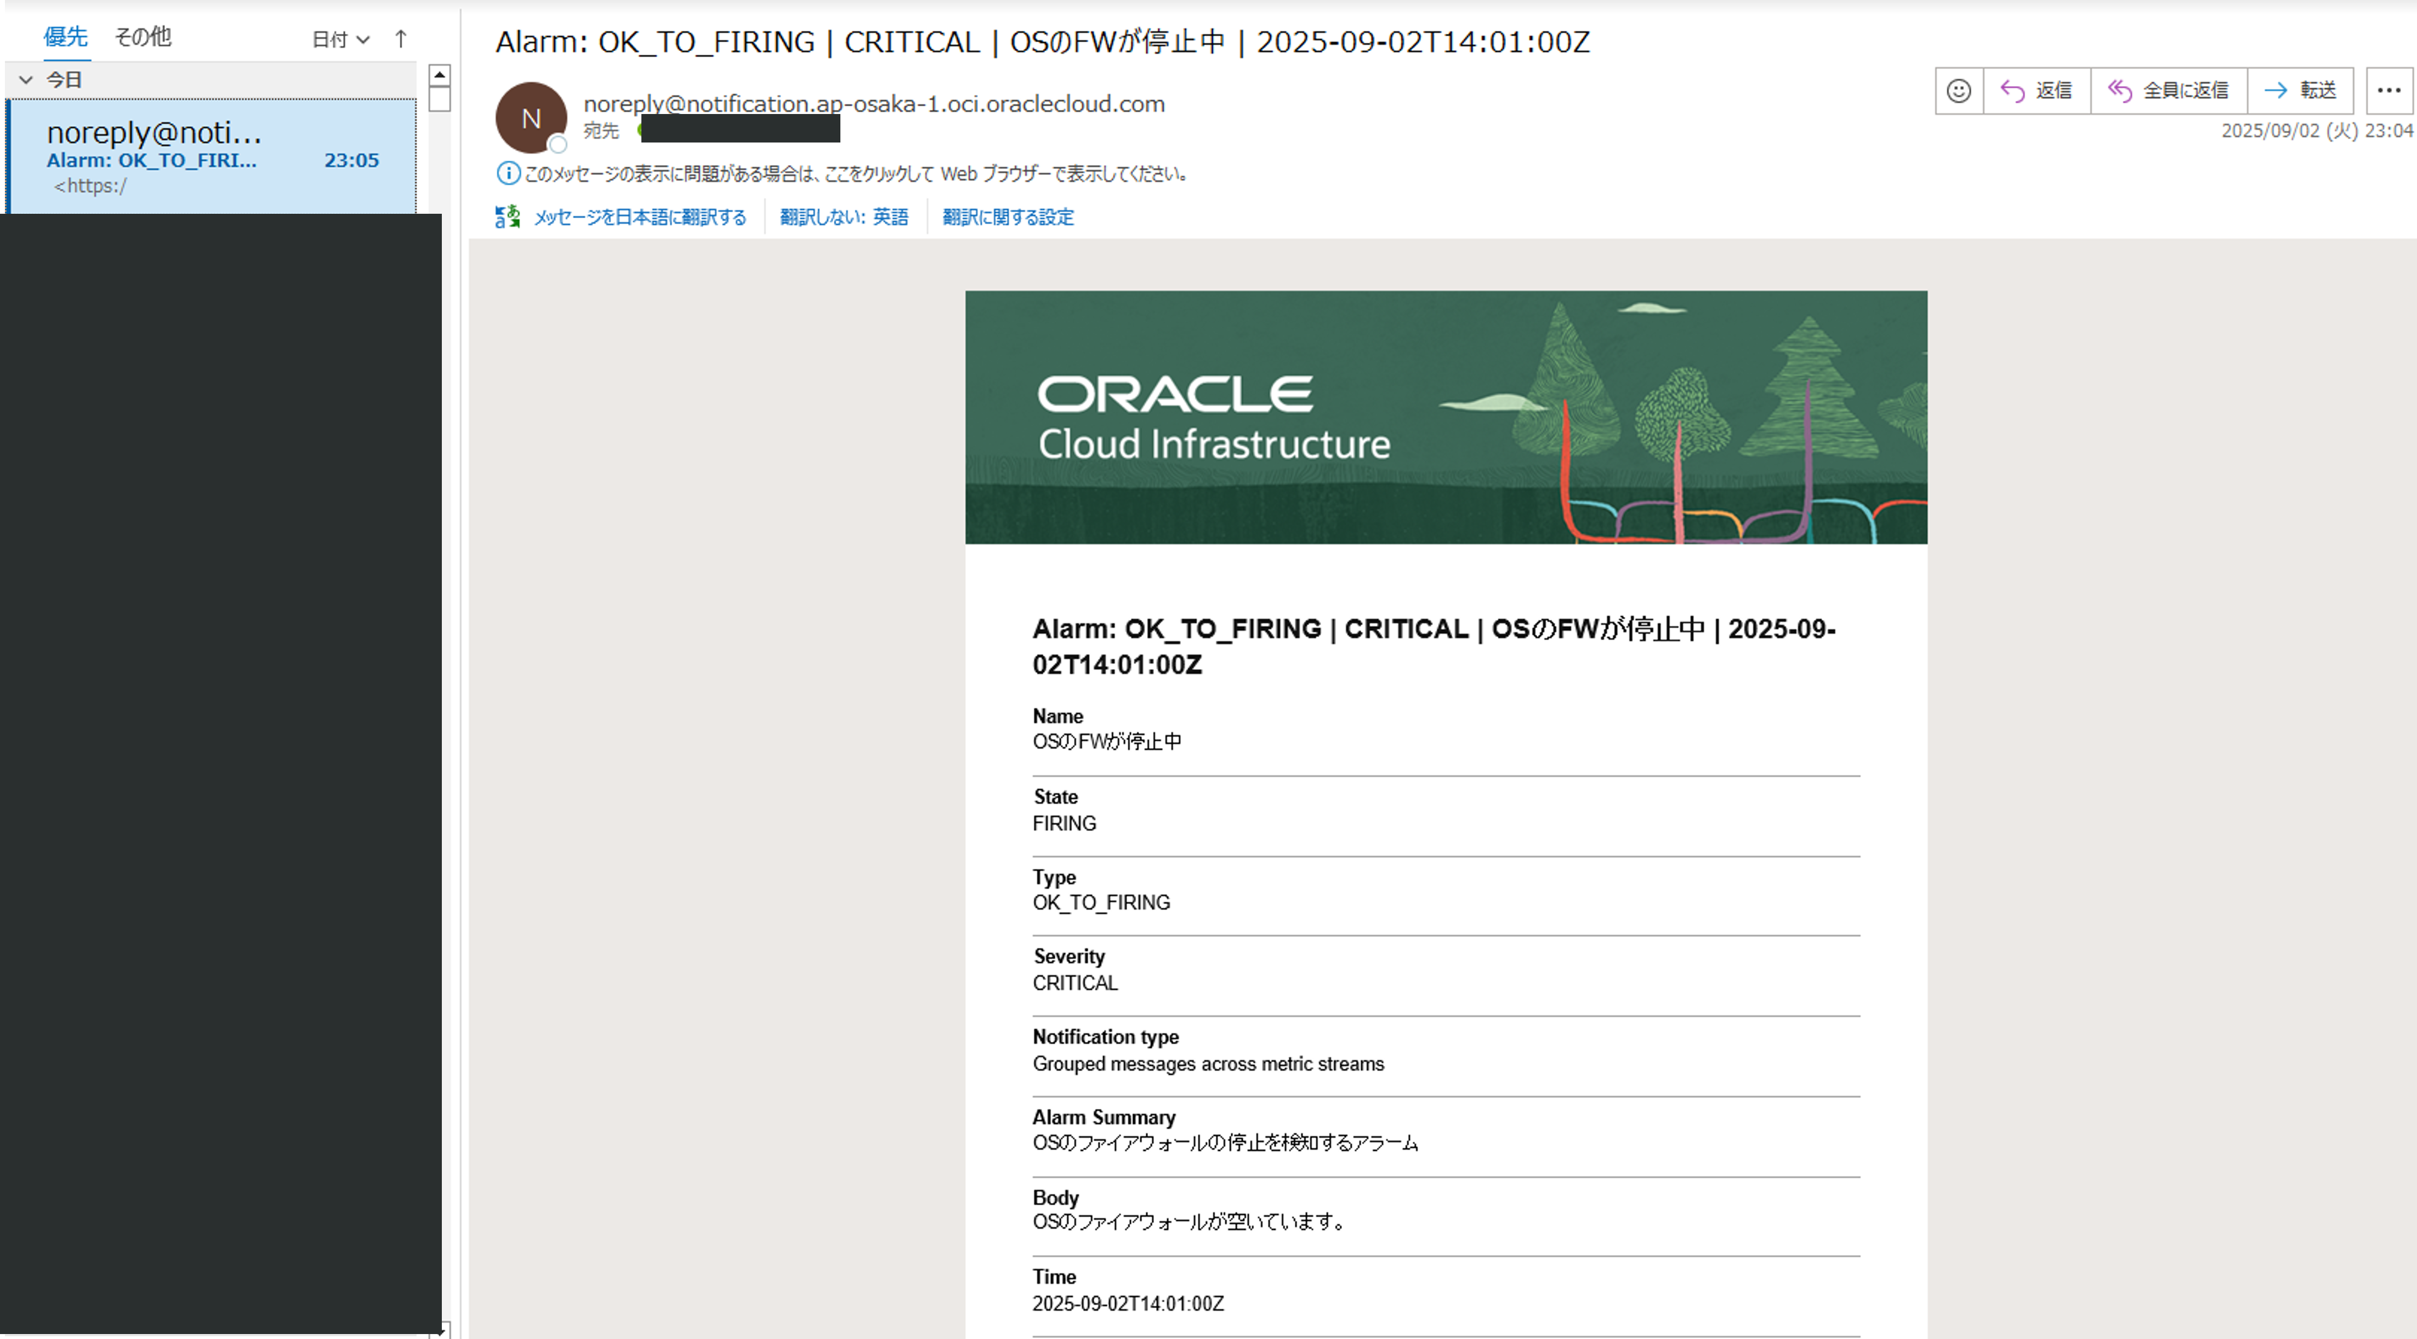Click the 返信 reply arrow button
Screen dimensions: 2417x1339
tap(2036, 91)
